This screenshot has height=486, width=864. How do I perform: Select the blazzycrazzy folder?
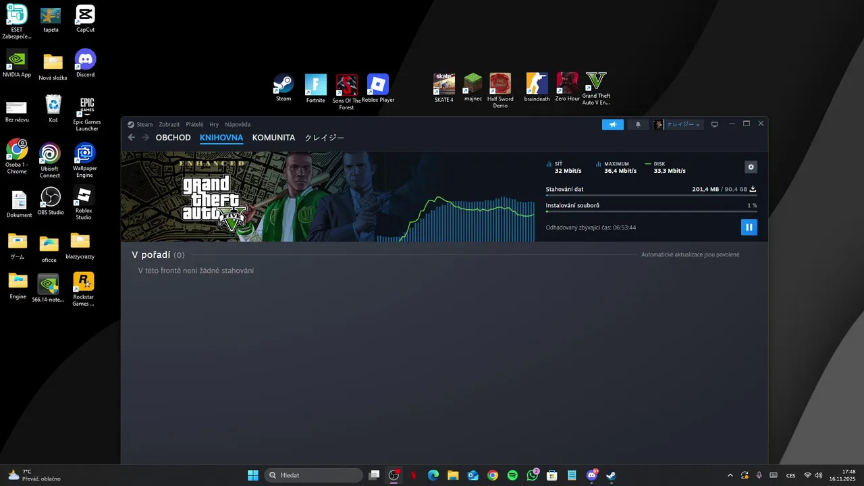tap(80, 246)
